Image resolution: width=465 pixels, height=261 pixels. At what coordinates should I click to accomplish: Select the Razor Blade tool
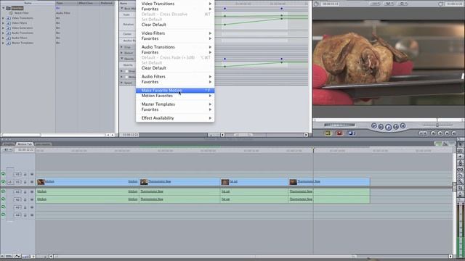pyautogui.click(x=460, y=175)
